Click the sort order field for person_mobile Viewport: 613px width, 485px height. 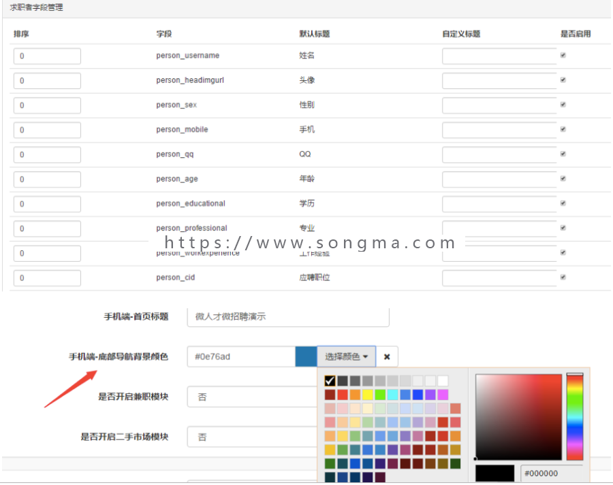coord(47,130)
